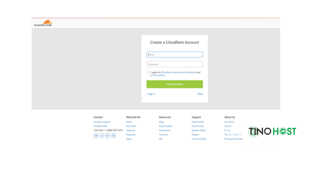Image resolution: width=312 pixels, height=178 pixels.
Task: Open the System Status footer link
Action: point(199,130)
